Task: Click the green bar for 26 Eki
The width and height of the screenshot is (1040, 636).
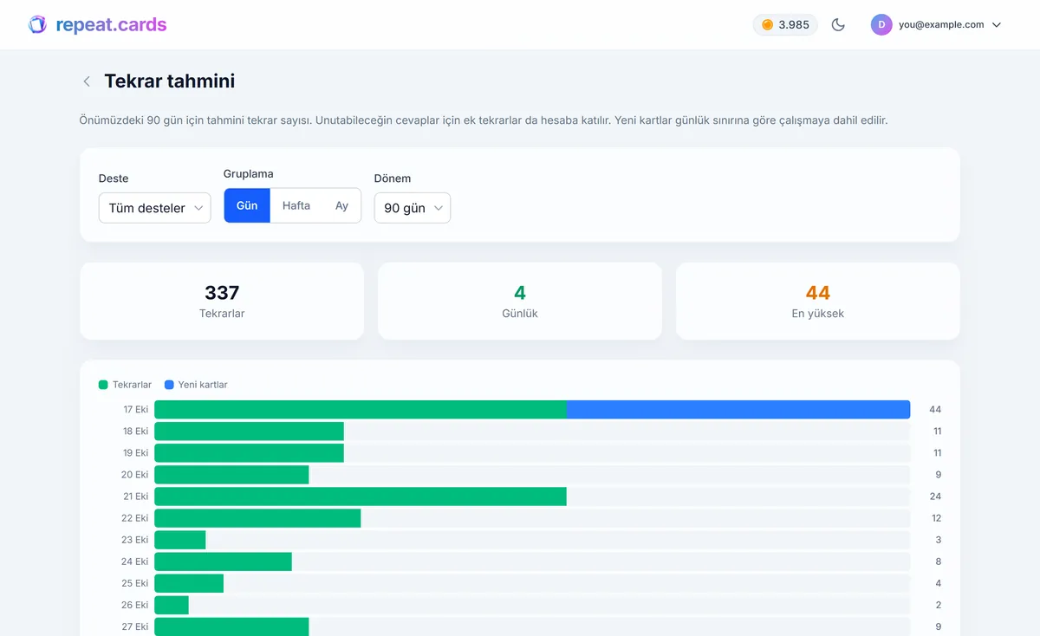Action: point(172,605)
